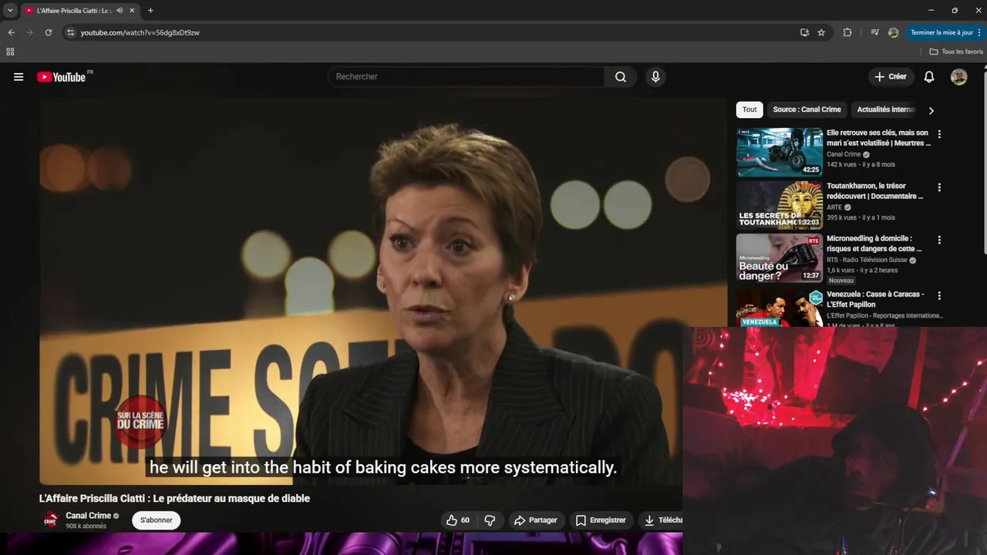Start voice search with microphone icon
This screenshot has width=987, height=555.
pos(655,76)
